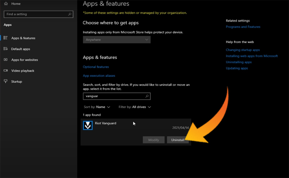The image size is (289, 178).
Task: Select Default apps in the sidebar
Action: point(21,49)
